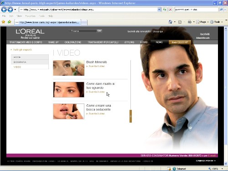This screenshot has height=171, width=228.
Task: Click the OK search button
Action: [x=99, y=31]
